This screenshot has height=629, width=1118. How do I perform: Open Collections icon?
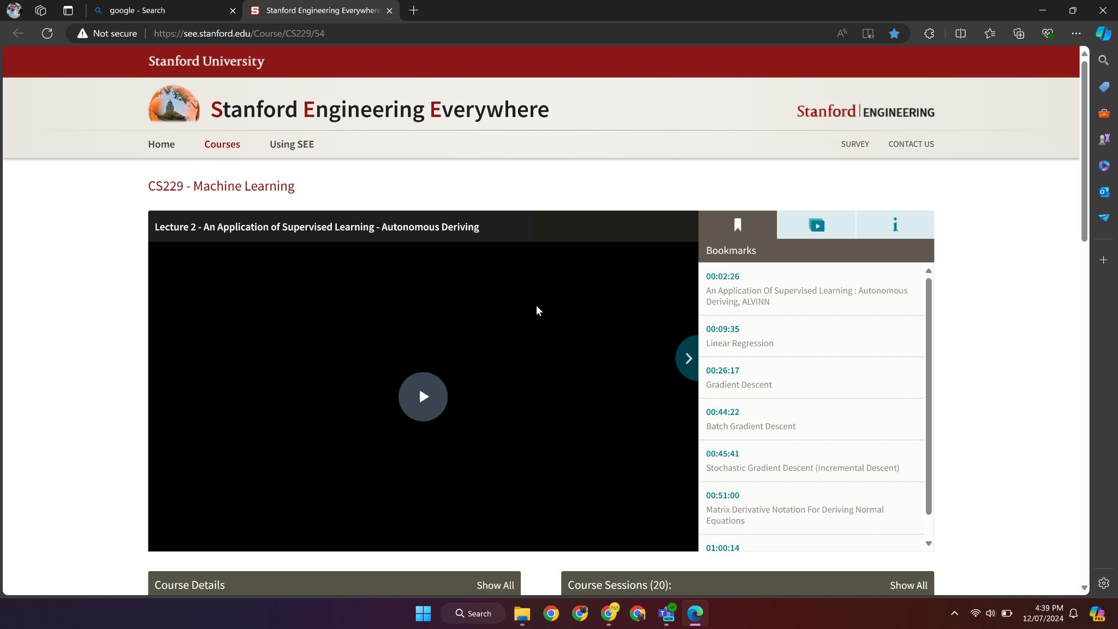pos(1018,33)
